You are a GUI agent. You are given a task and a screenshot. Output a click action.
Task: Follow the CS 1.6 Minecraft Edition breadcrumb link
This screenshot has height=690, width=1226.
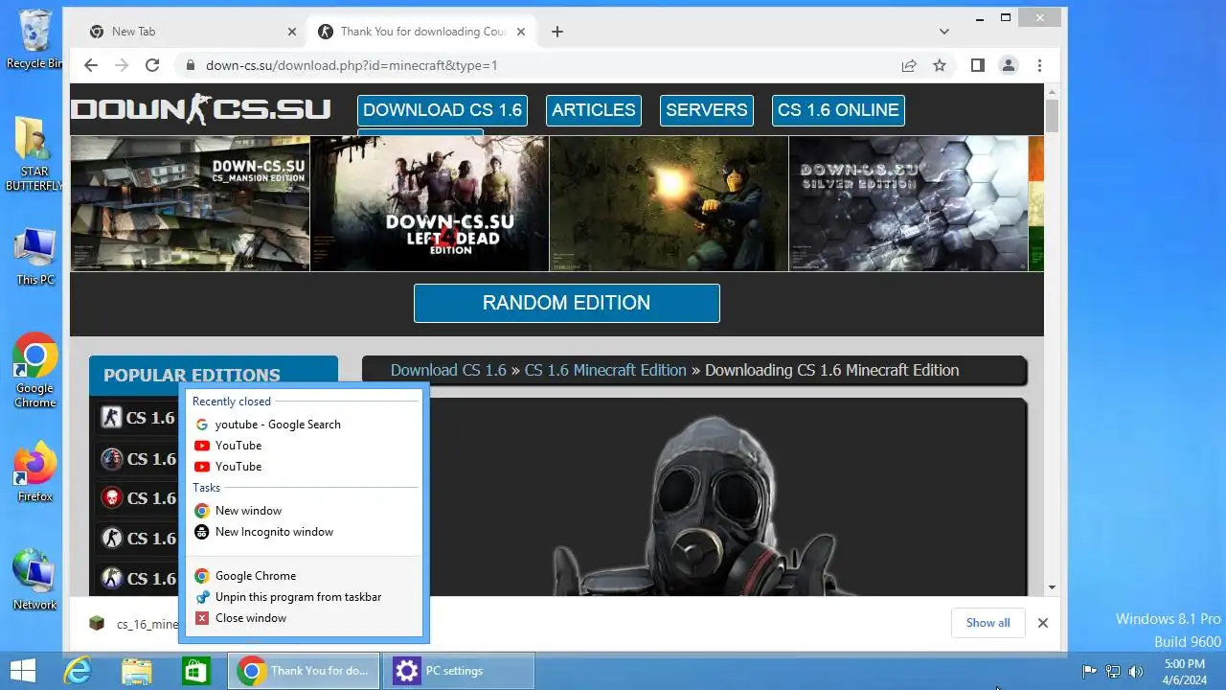coord(605,370)
